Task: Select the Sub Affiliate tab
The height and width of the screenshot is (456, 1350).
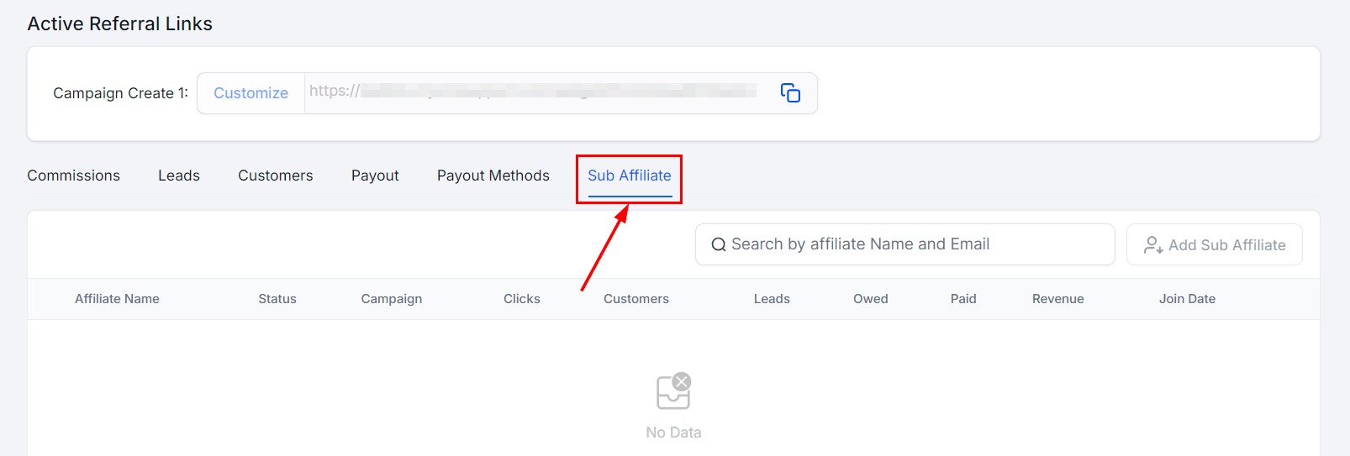Action: (x=630, y=176)
